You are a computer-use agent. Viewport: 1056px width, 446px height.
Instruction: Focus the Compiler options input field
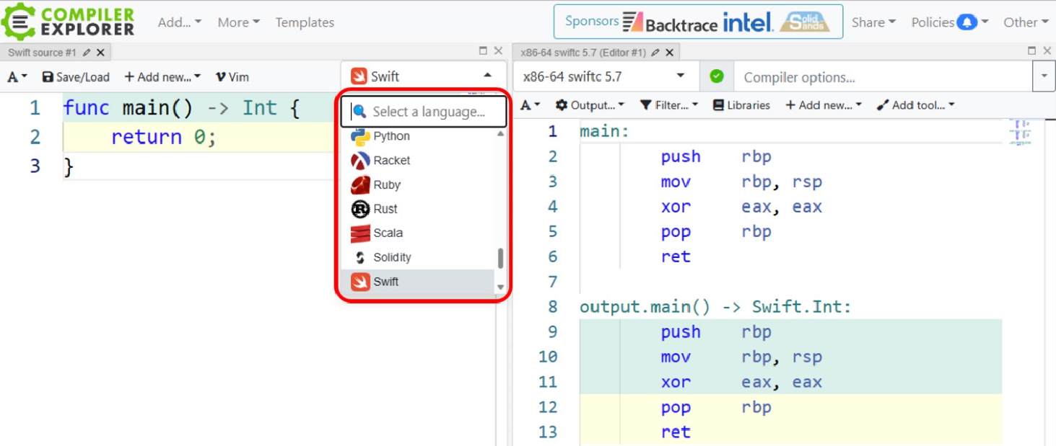tap(882, 77)
